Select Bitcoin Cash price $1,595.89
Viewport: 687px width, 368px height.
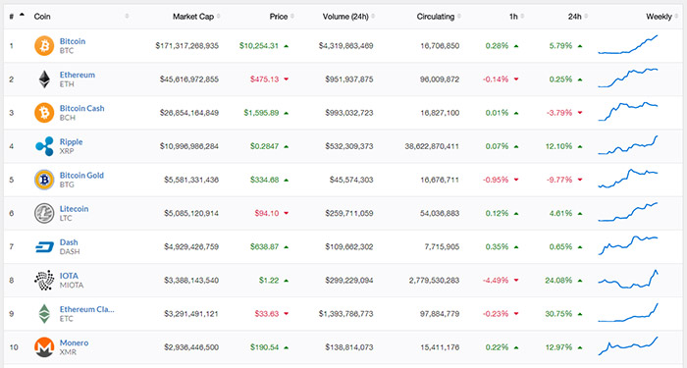click(x=261, y=113)
